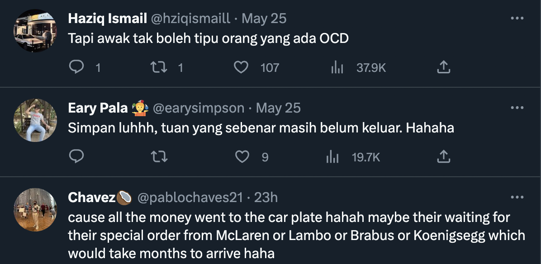Image resolution: width=541 pixels, height=264 pixels.
Task: View analytics on Eary Pala's tweet
Action: click(x=333, y=157)
